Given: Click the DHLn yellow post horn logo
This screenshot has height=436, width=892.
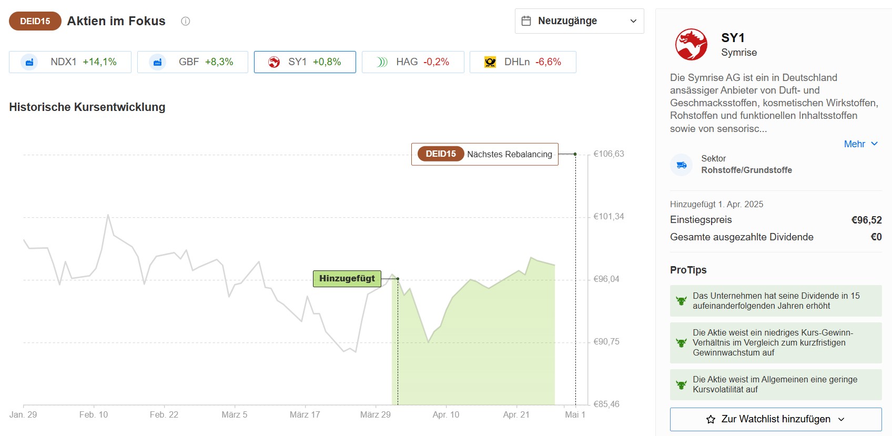Looking at the screenshot, I should pyautogui.click(x=490, y=62).
